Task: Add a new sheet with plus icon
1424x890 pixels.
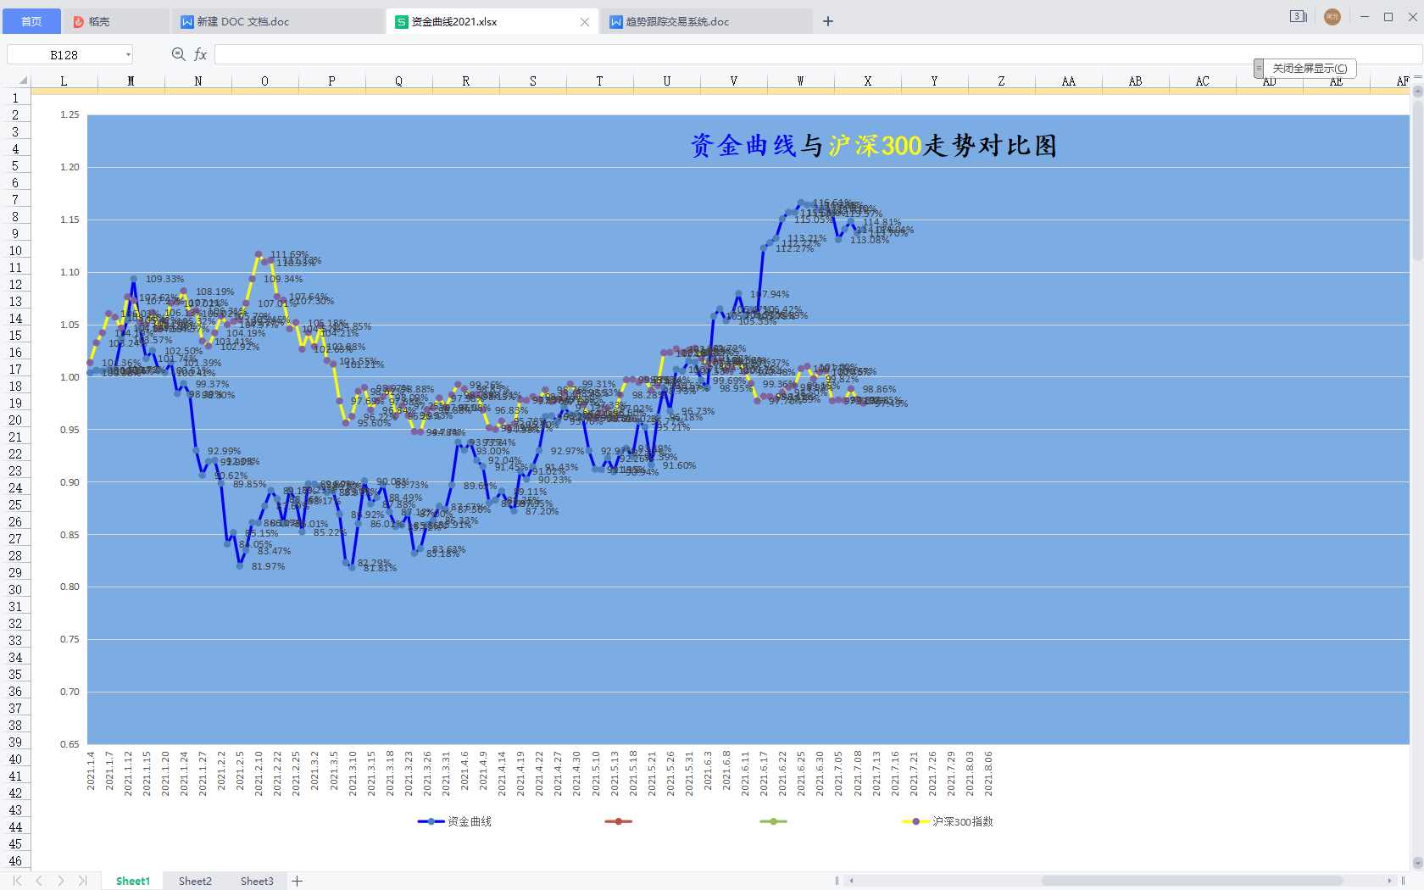Action: [x=298, y=881]
